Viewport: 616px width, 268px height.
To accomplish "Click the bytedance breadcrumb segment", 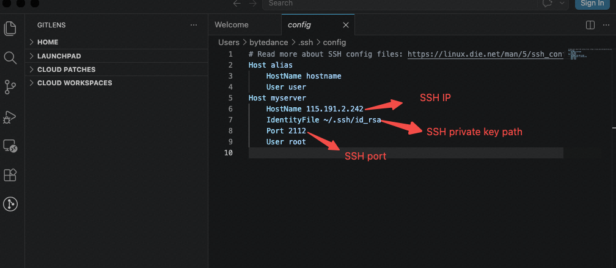I will (x=268, y=42).
